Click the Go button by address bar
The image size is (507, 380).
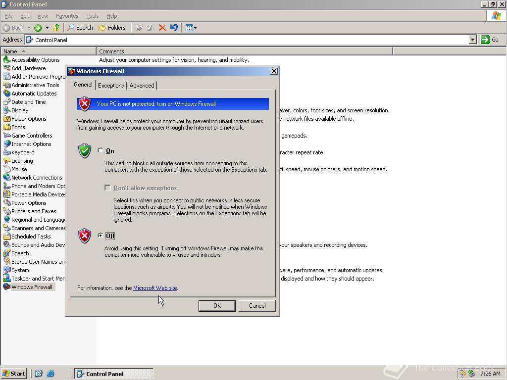pos(490,40)
